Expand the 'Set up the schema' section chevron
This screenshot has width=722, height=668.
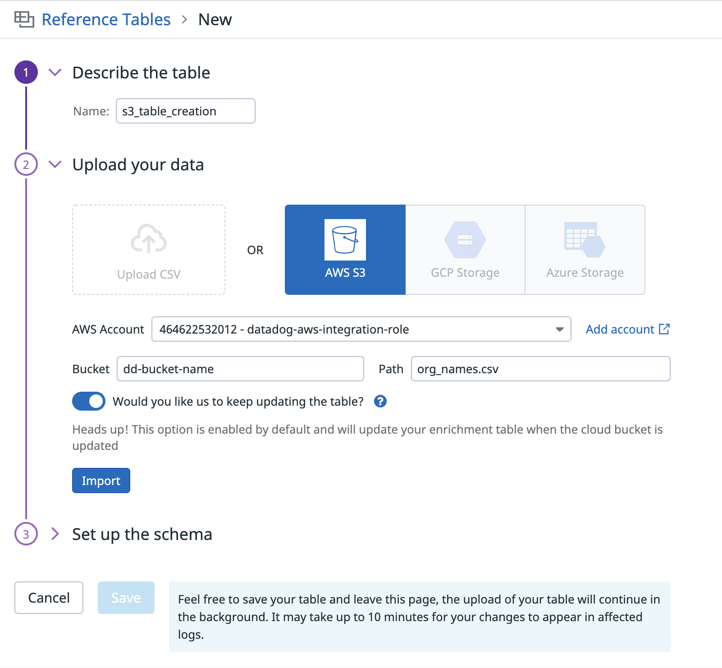(55, 534)
